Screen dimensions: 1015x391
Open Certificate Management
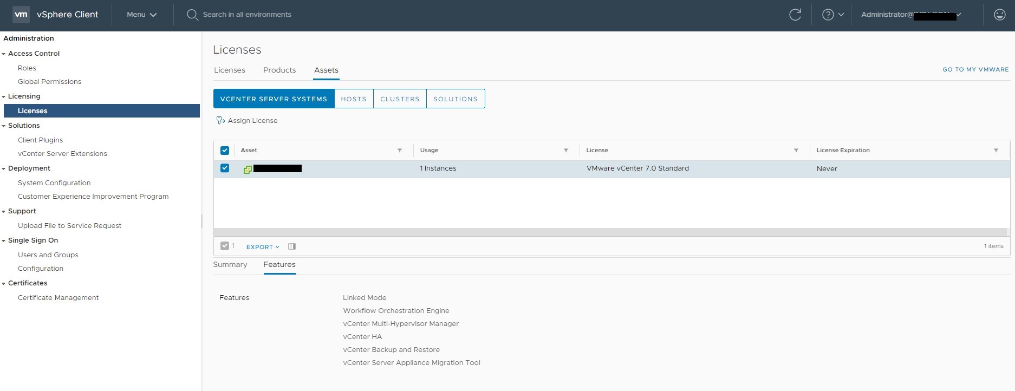pos(58,298)
